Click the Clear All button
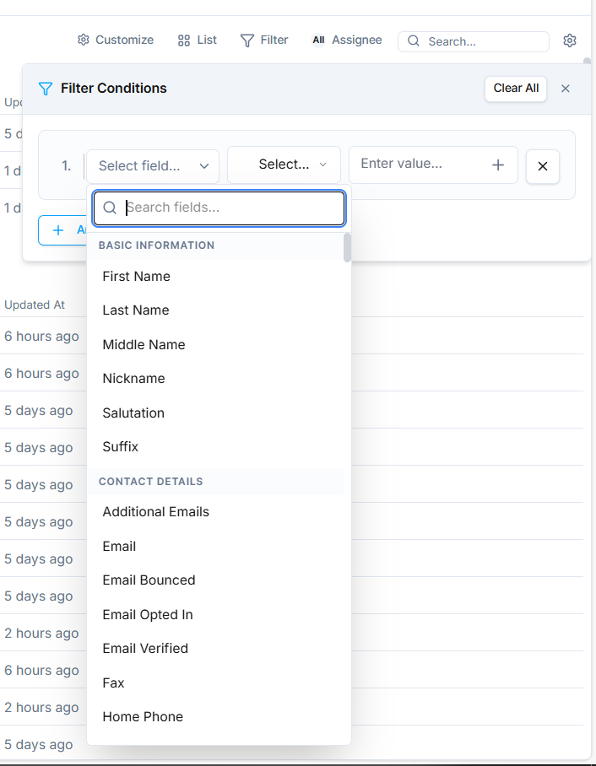596x766 pixels. click(516, 89)
